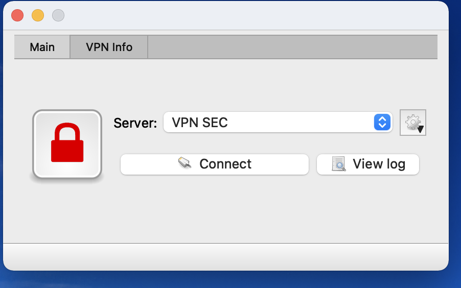461x288 pixels.
Task: Connect to the selected VPN server
Action: [x=215, y=164]
